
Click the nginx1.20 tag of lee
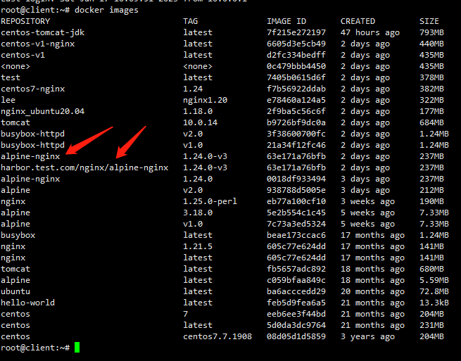tap(205, 100)
